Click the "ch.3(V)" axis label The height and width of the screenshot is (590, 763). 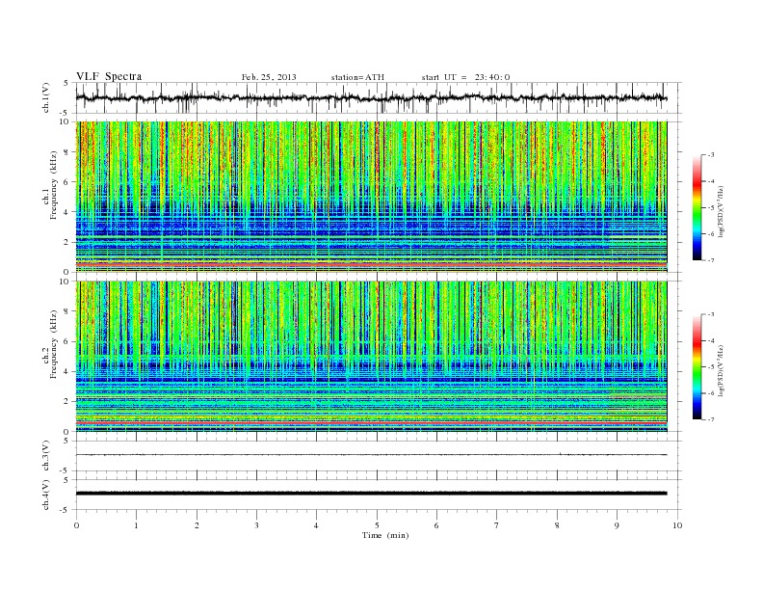pos(46,456)
